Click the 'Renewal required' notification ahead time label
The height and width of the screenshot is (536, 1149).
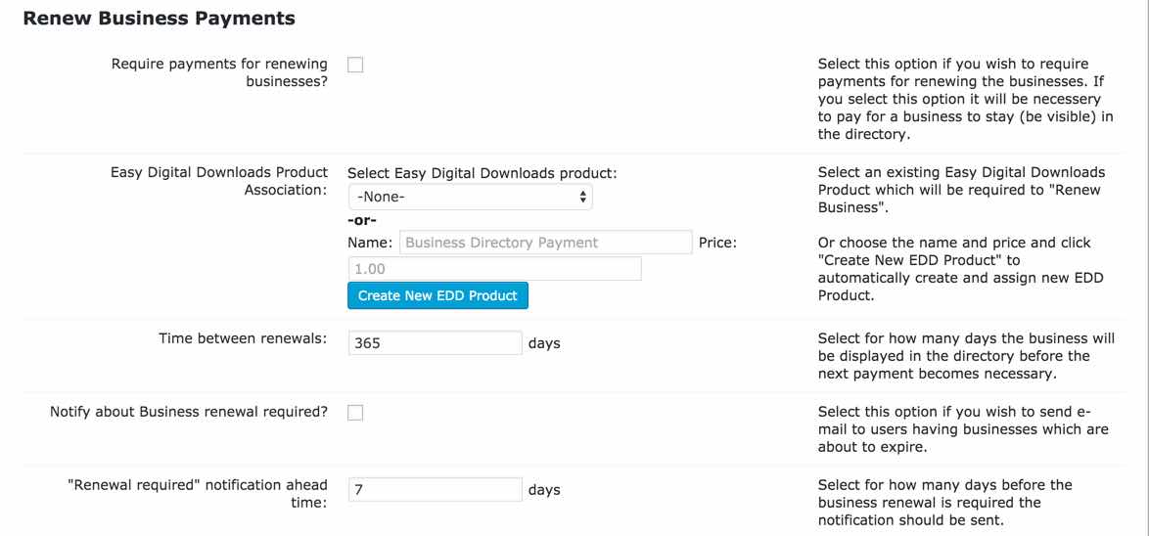[x=198, y=493]
